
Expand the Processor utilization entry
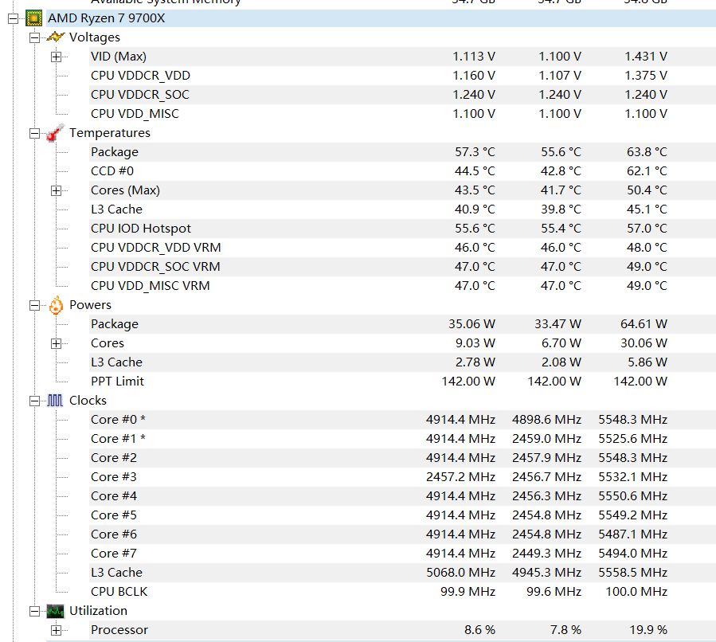click(55, 629)
